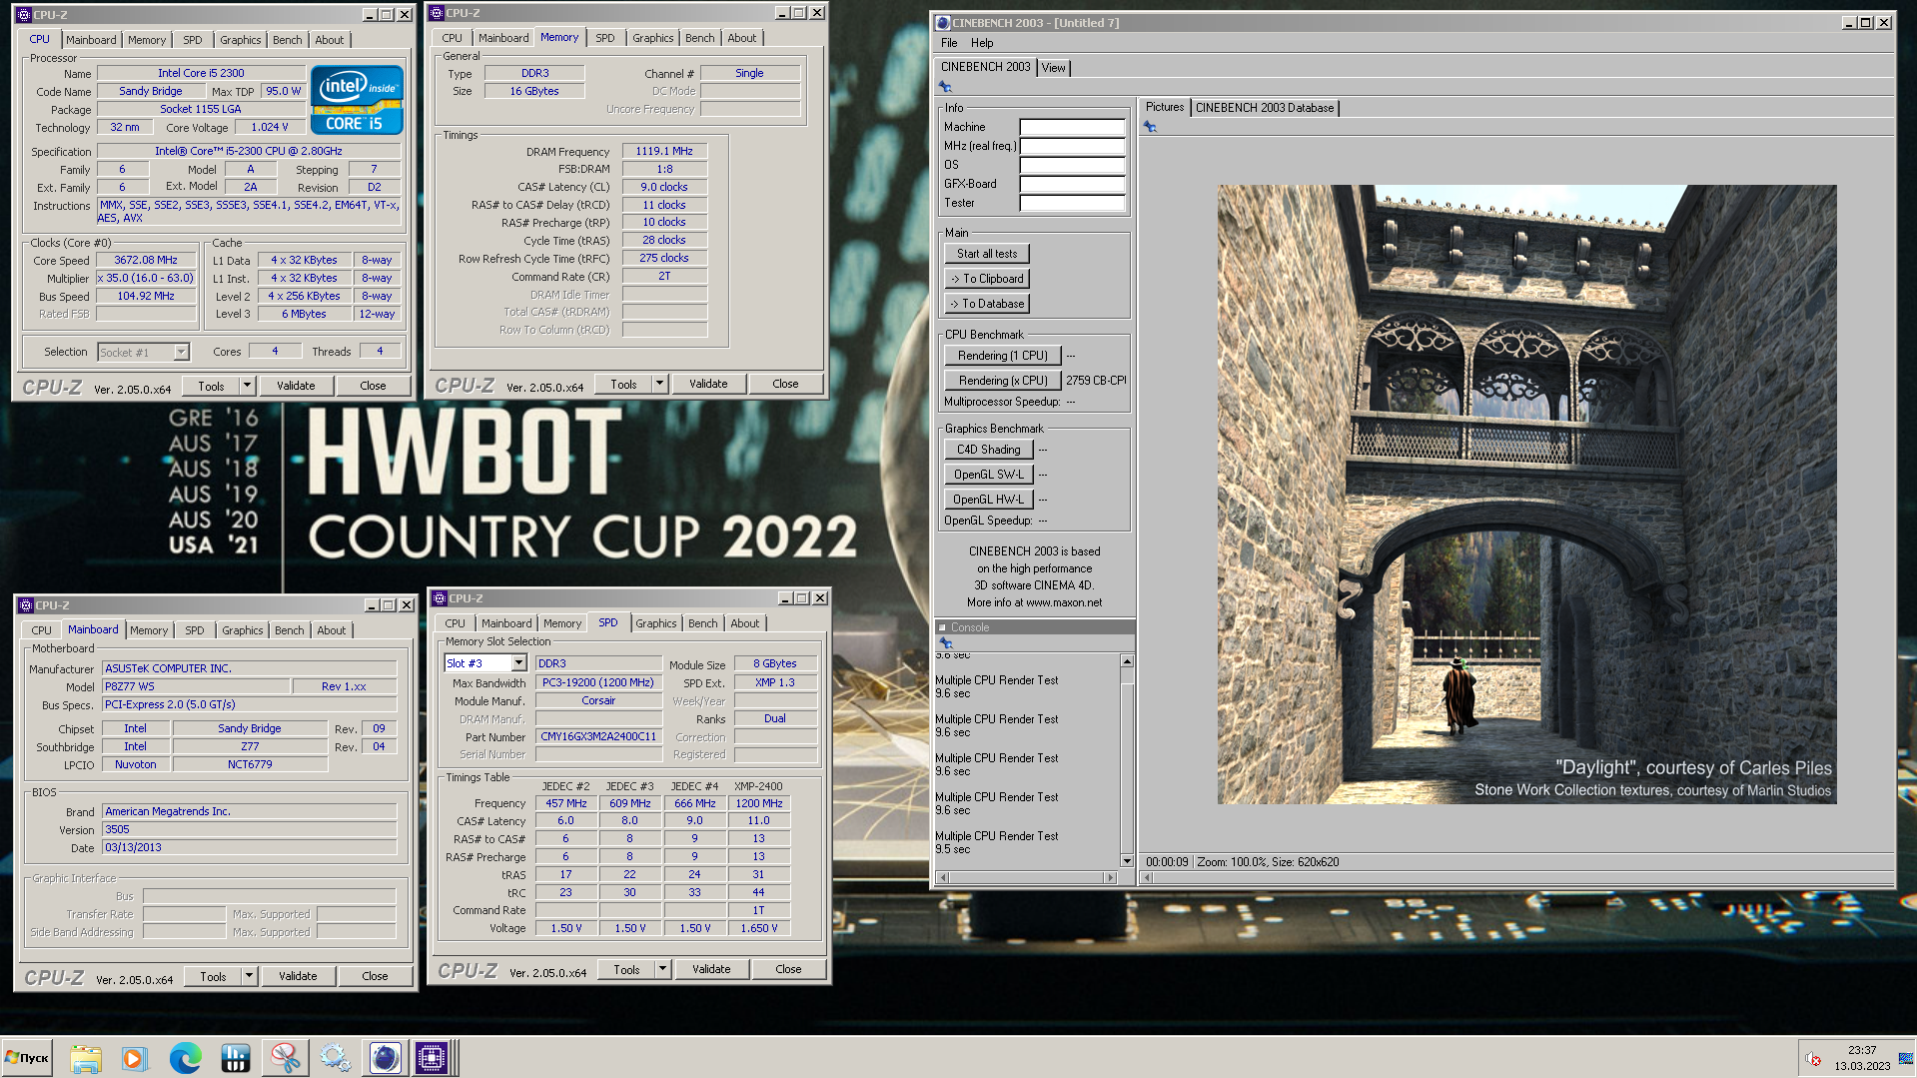Run the Rendering (1 CPU) benchmark
The height and width of the screenshot is (1078, 1917).
[1002, 356]
